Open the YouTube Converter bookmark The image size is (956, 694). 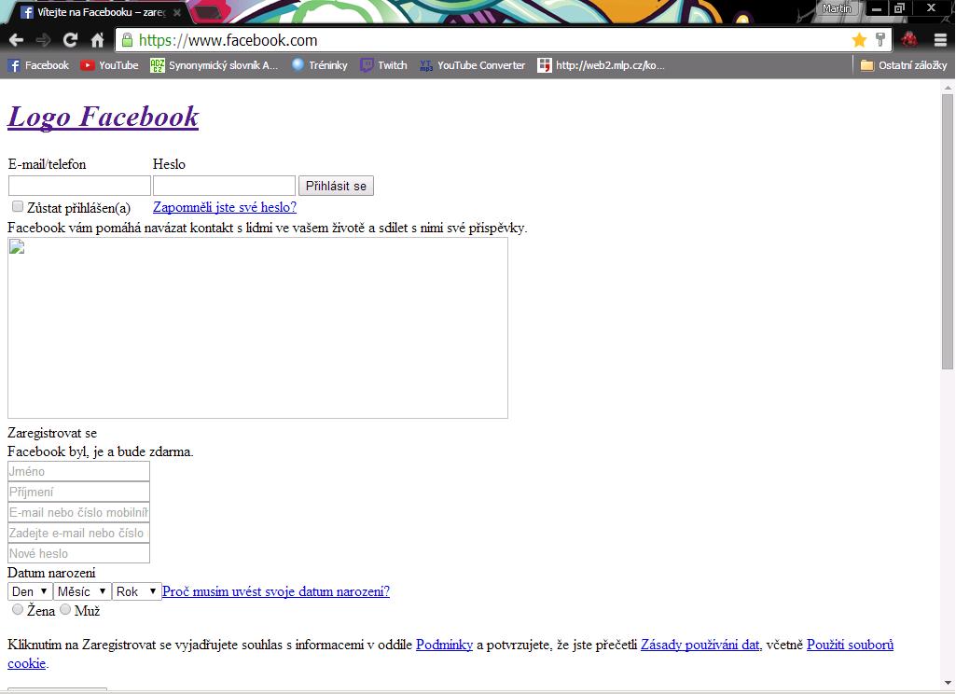(x=473, y=65)
